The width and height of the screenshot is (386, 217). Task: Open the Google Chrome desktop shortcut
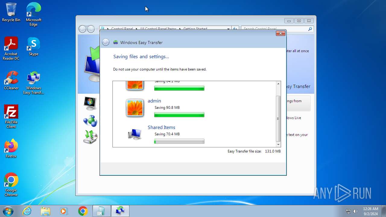11,185
